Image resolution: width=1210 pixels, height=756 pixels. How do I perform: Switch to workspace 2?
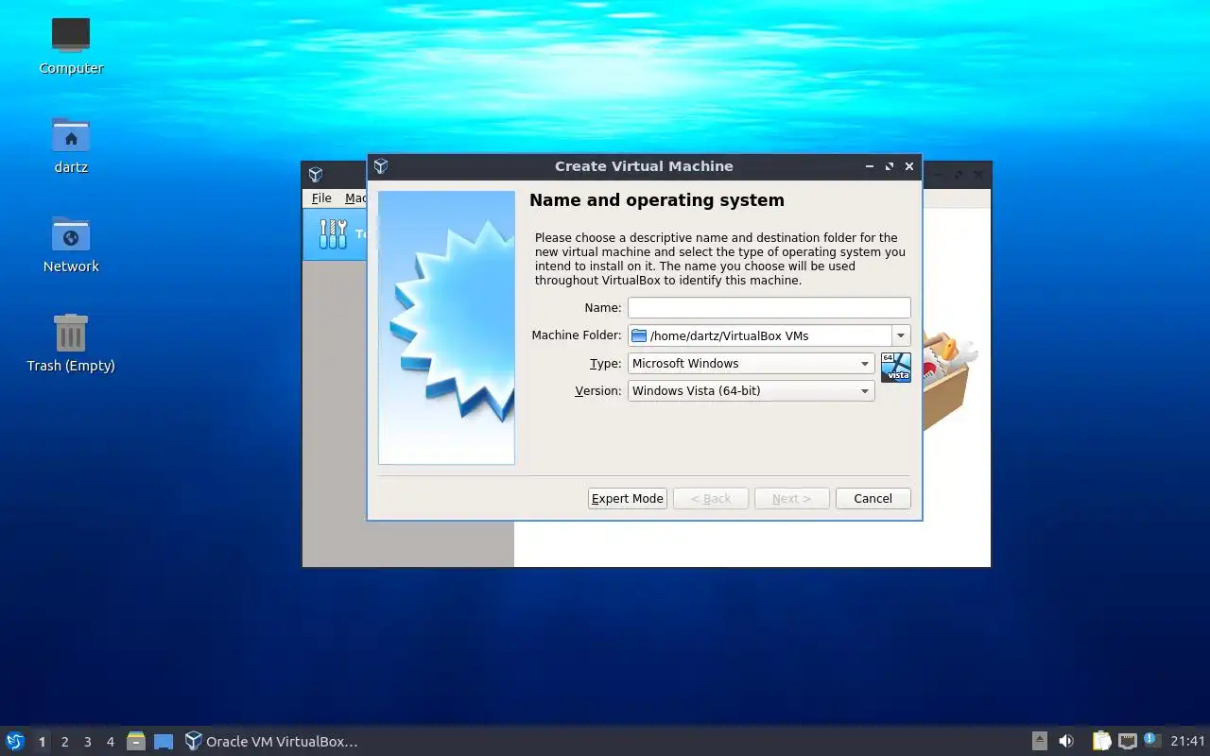pos(64,742)
